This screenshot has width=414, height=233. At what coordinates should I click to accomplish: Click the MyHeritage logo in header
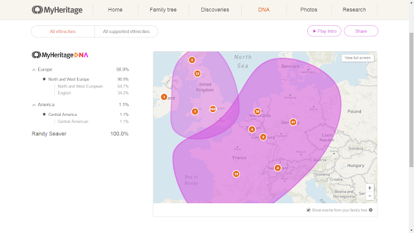[x=57, y=10]
